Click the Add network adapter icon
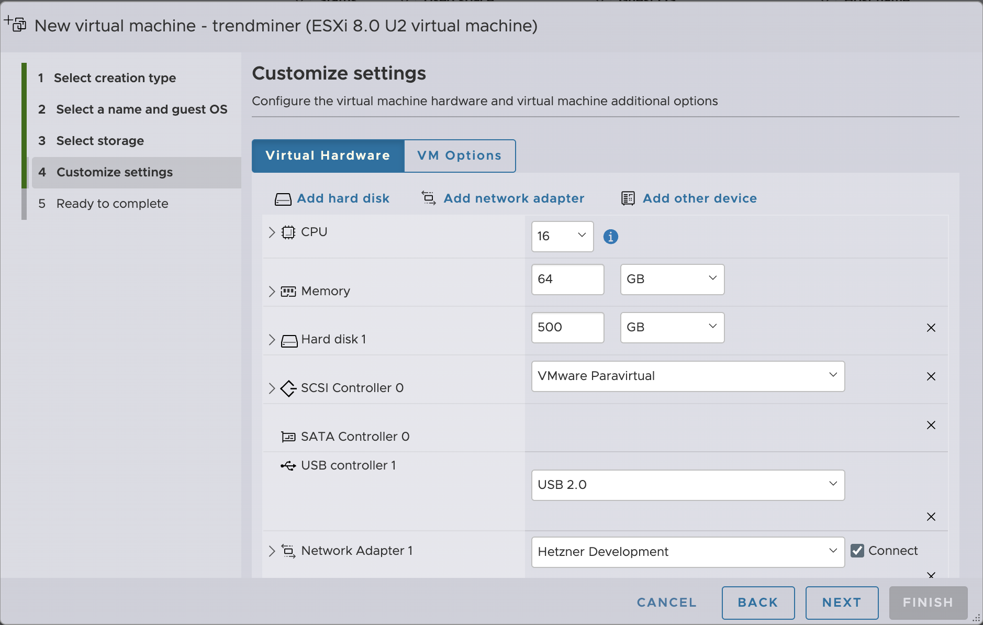This screenshot has width=983, height=625. tap(429, 198)
